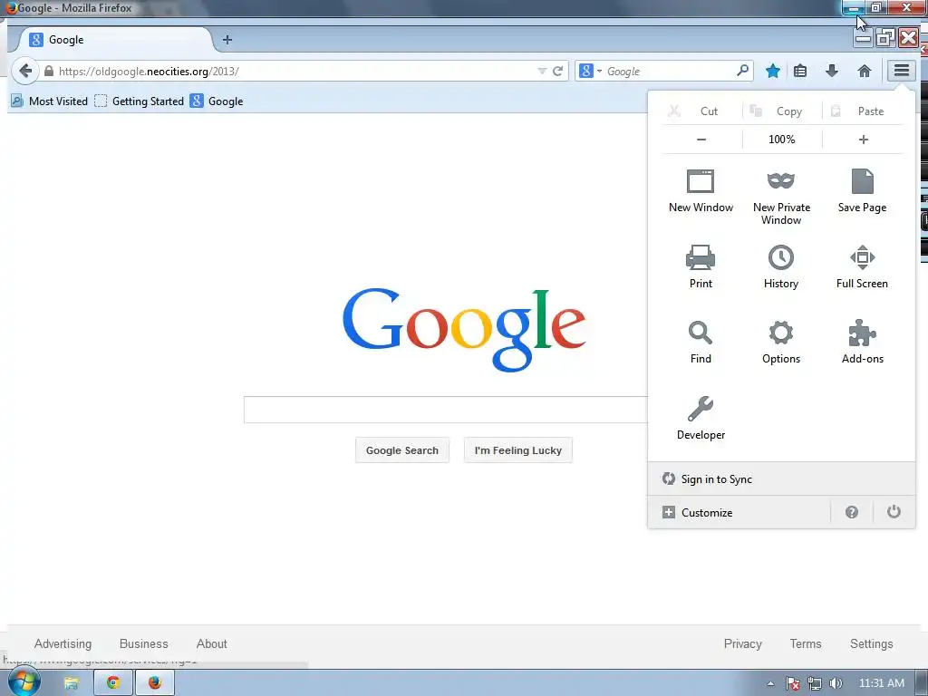Open the Advertising footer link
Screen dimensions: 928x696
tap(63, 643)
